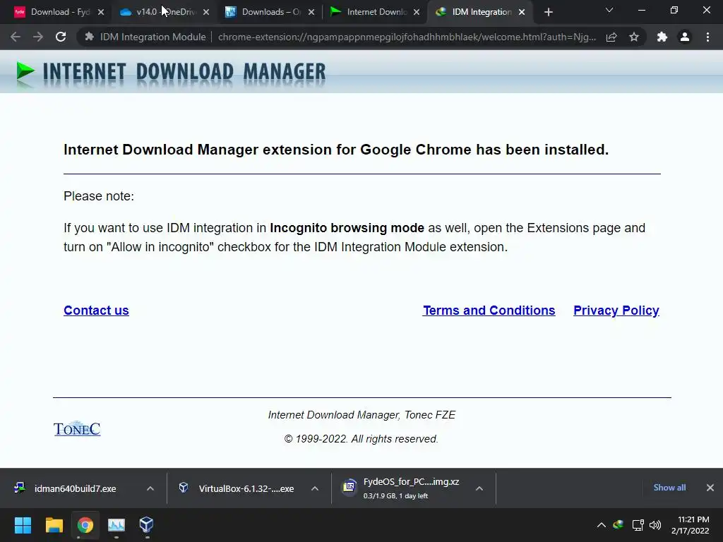The width and height of the screenshot is (723, 542).
Task: Open the clock showing 11:21 PM
Action: [691, 525]
